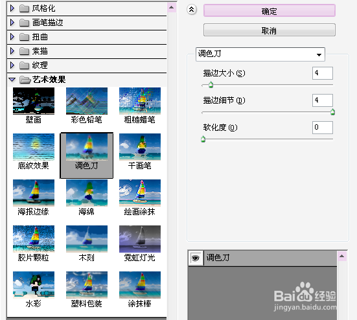Screen dimensions: 357x320
Task: Select the 底纹效果 filter thumbnail
Action: tap(34, 147)
